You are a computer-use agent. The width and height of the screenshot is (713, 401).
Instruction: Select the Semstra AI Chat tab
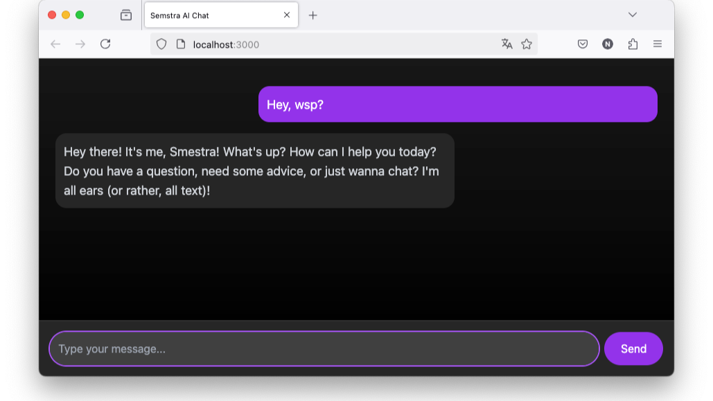(x=208, y=15)
